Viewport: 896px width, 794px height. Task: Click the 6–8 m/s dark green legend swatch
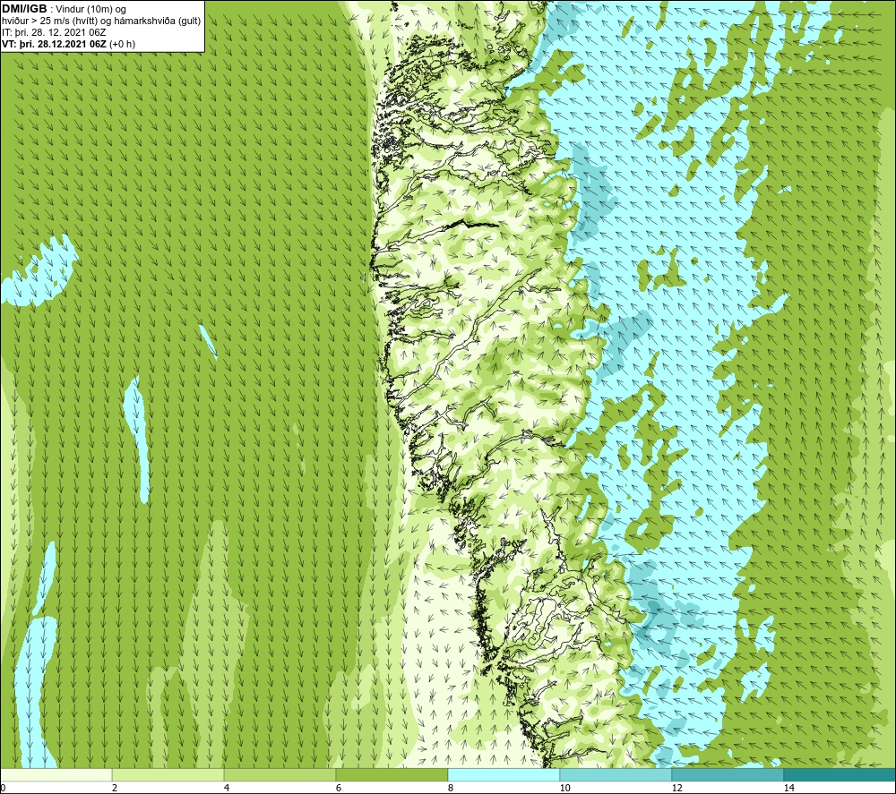392,775
